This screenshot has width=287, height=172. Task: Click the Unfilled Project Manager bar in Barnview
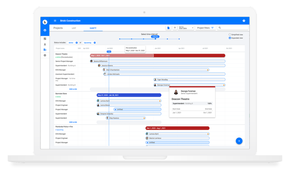point(137,109)
